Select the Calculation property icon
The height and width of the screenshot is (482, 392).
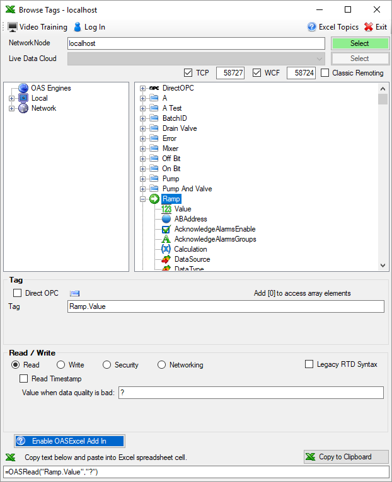point(166,249)
